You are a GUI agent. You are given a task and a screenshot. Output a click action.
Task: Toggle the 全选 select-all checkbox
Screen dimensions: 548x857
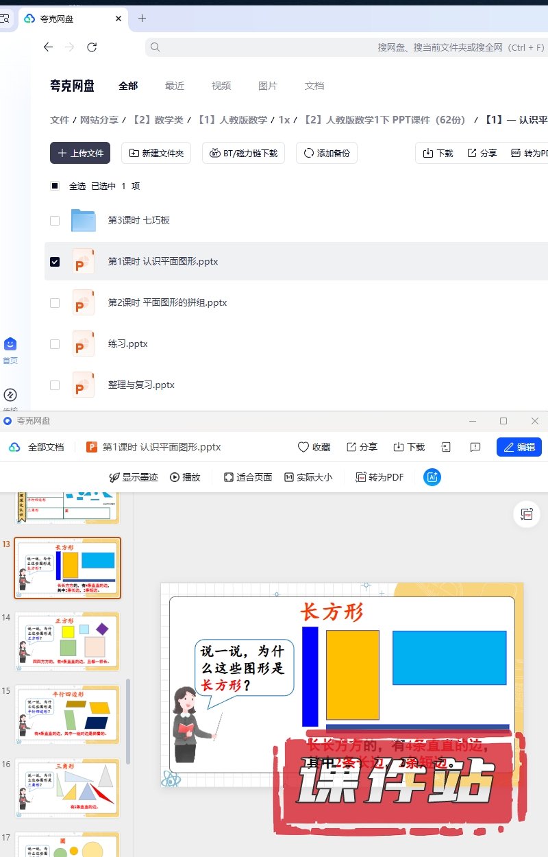click(55, 186)
